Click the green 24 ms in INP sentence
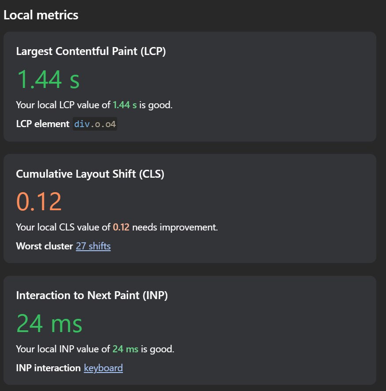This screenshot has height=391, width=386. pyautogui.click(x=126, y=349)
